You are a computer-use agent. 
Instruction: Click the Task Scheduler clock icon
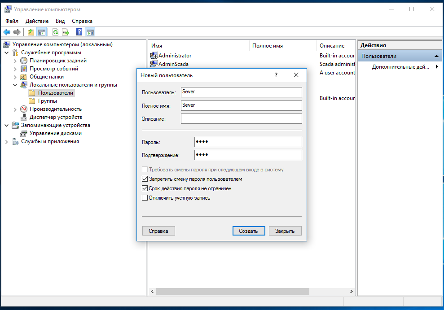coord(24,61)
